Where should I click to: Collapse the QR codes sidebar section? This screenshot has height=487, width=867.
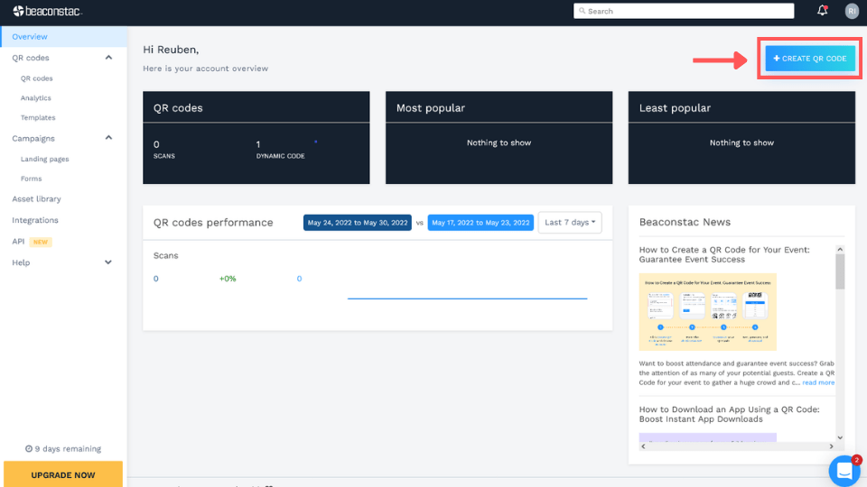[108, 58]
